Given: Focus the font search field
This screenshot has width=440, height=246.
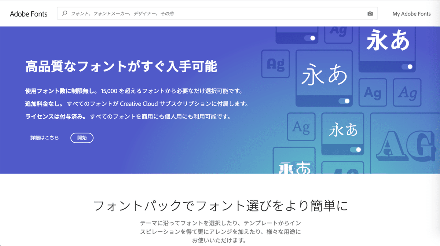Looking at the screenshot, I should point(218,14).
